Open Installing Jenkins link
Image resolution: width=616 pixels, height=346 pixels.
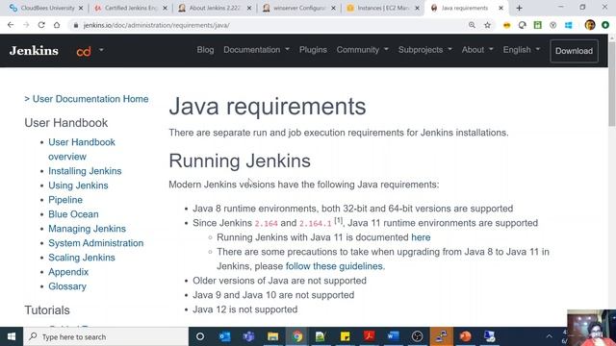[85, 171]
